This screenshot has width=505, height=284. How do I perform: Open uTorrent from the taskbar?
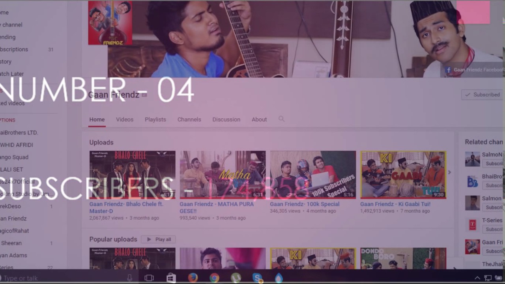(236, 278)
